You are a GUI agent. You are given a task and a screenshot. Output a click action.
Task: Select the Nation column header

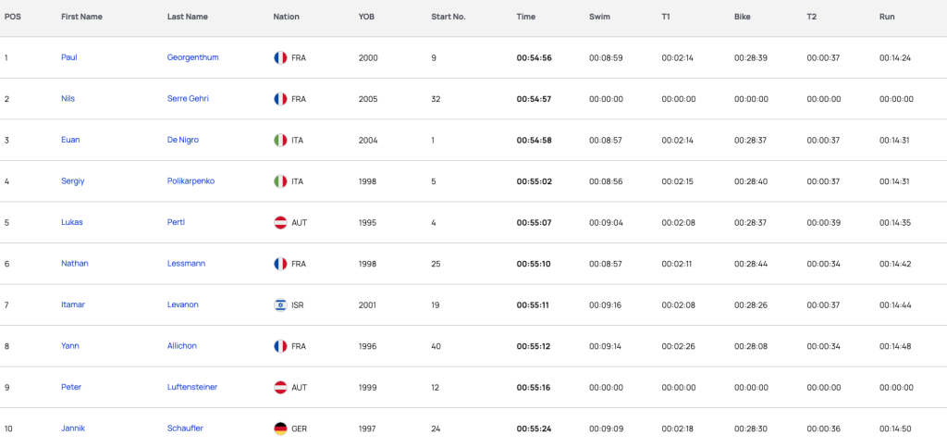pos(287,17)
